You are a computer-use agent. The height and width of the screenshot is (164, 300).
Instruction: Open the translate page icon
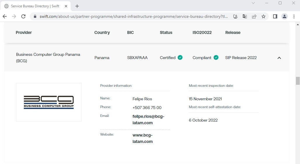(245, 16)
